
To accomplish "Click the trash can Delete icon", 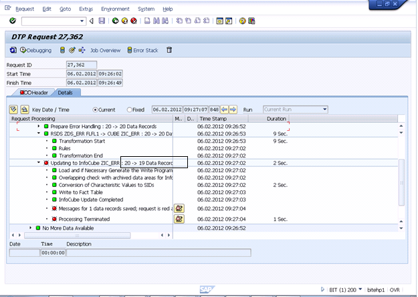I will (x=169, y=50).
